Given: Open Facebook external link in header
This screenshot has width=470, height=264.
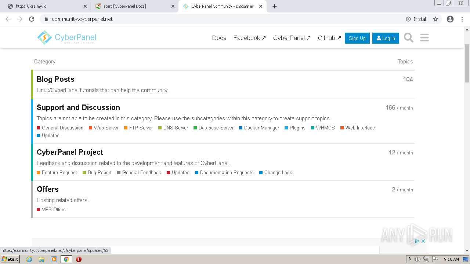Looking at the screenshot, I should [x=249, y=38].
